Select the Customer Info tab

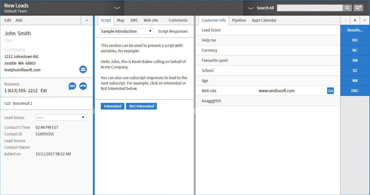(214, 20)
